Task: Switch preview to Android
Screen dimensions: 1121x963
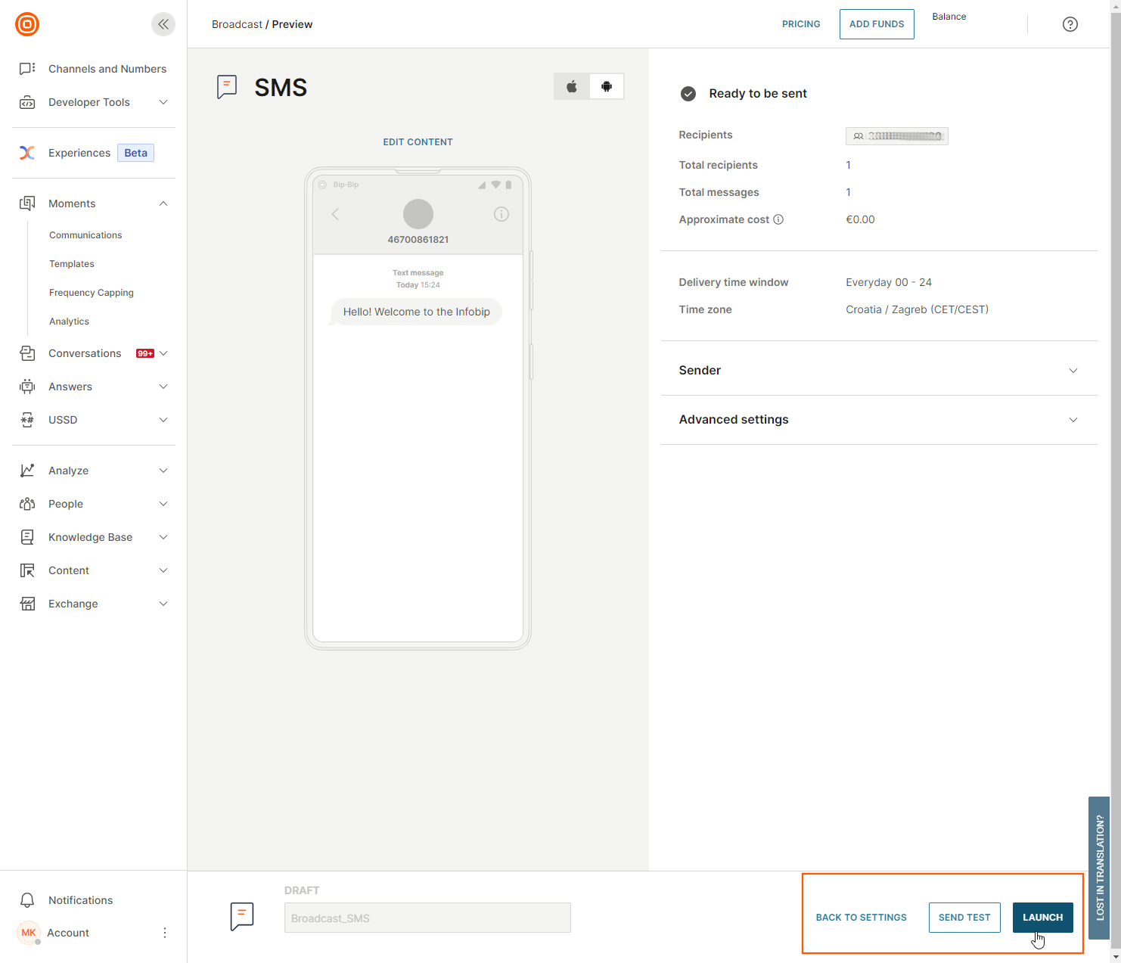Action: [606, 86]
